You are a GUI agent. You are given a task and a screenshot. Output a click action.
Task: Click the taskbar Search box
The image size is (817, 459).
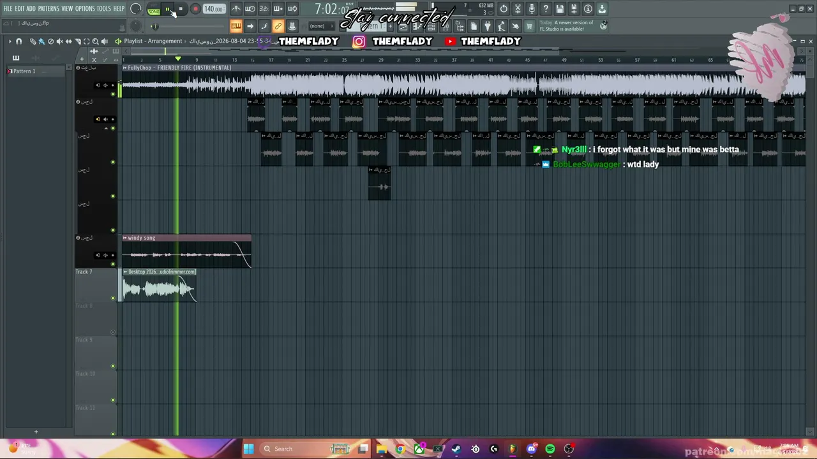(x=306, y=449)
